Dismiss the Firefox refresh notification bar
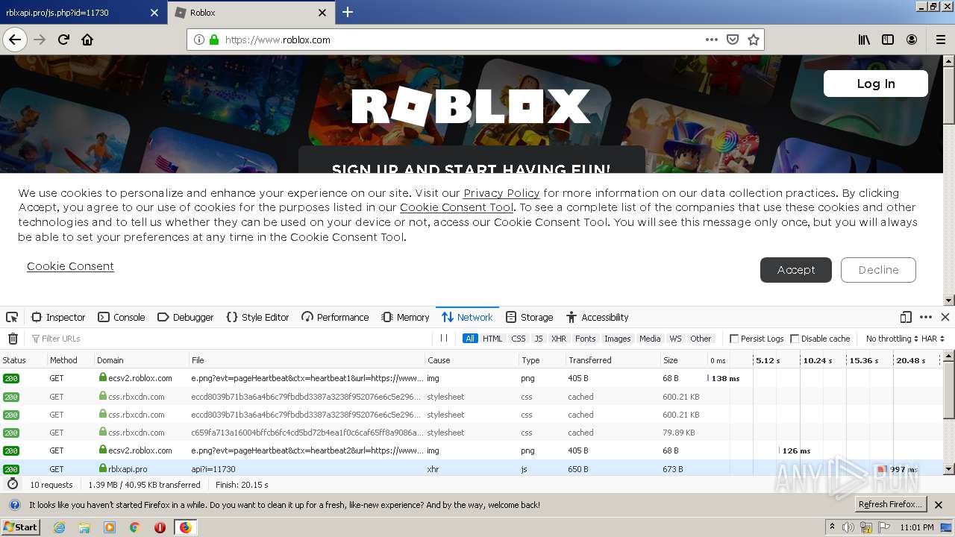The image size is (955, 537). pos(939,505)
